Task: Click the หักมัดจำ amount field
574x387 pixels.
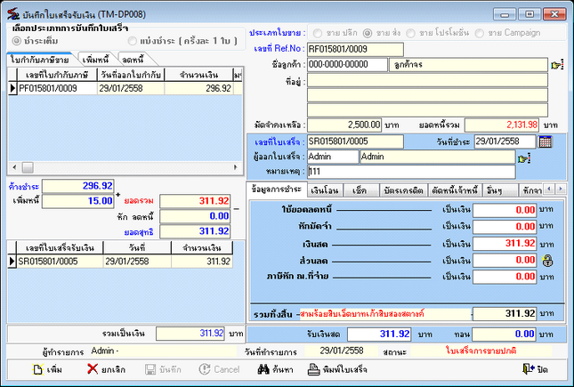Action: 505,227
